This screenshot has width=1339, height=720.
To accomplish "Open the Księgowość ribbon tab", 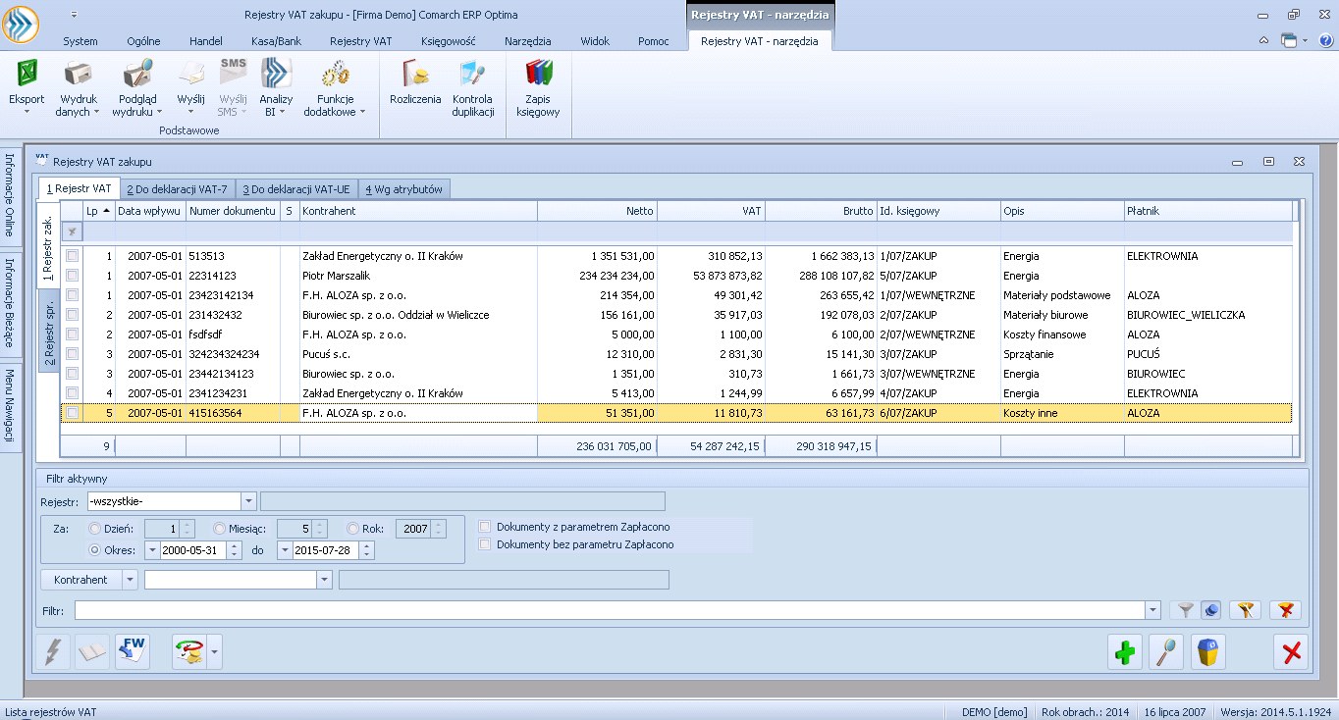I will 448,41.
